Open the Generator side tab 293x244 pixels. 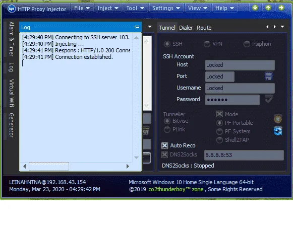[11, 125]
